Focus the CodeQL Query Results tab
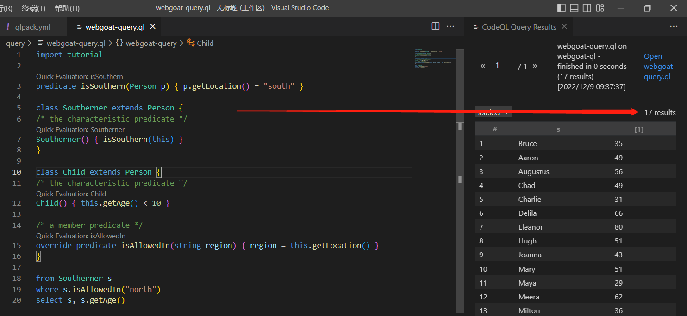Image resolution: width=687 pixels, height=316 pixels. pyautogui.click(x=519, y=27)
